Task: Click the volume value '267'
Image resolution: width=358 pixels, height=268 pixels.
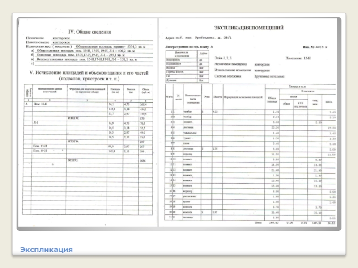Action: [142, 147]
